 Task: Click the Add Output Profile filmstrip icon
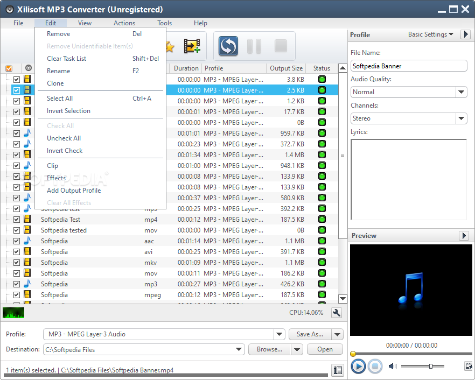[192, 46]
